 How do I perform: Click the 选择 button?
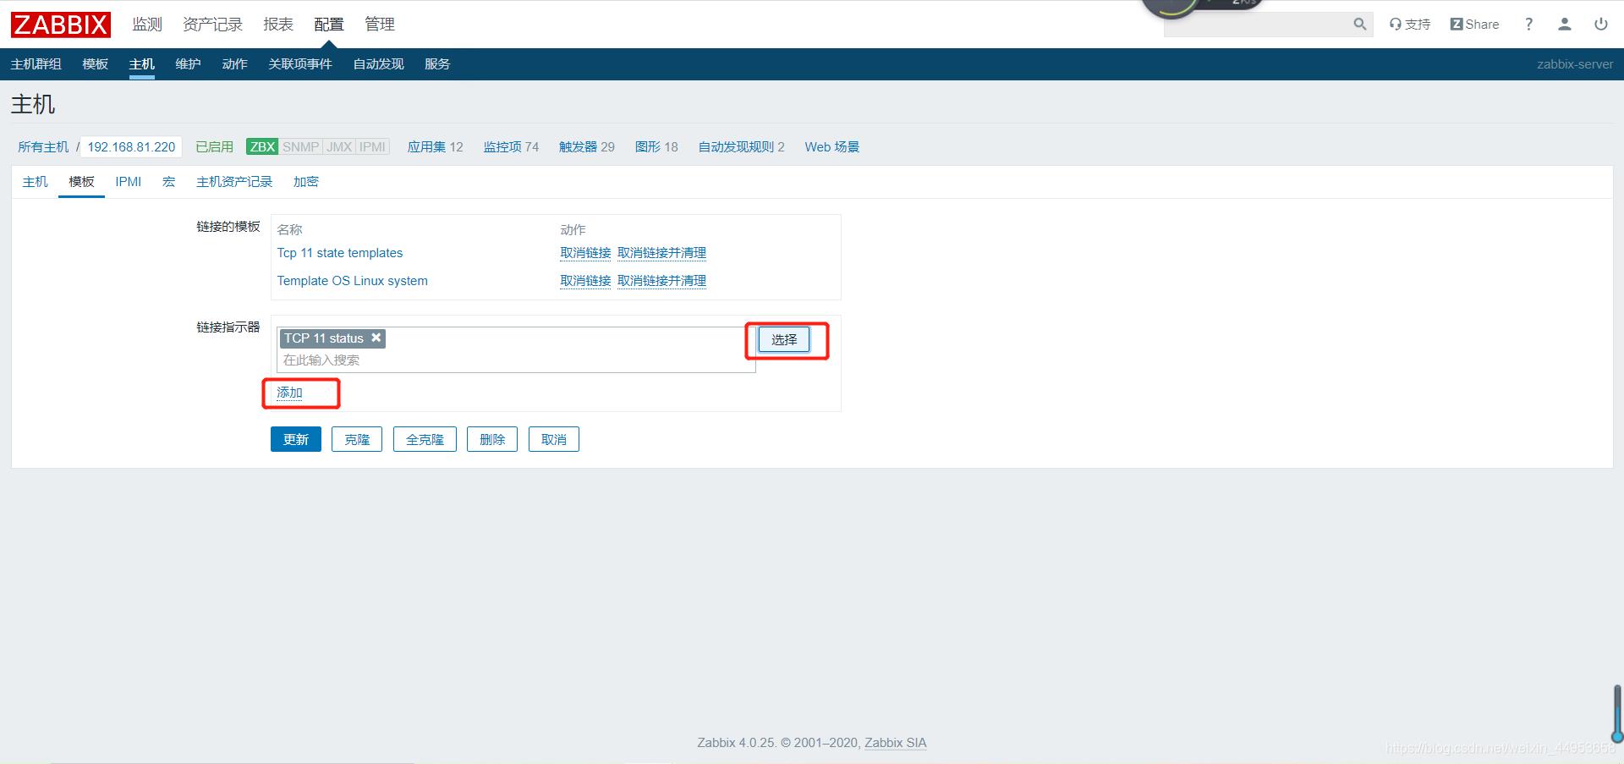(x=784, y=339)
